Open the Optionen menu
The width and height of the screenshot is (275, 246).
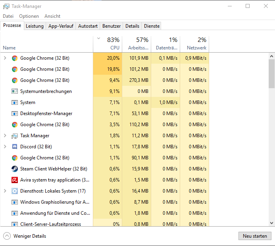point(29,16)
